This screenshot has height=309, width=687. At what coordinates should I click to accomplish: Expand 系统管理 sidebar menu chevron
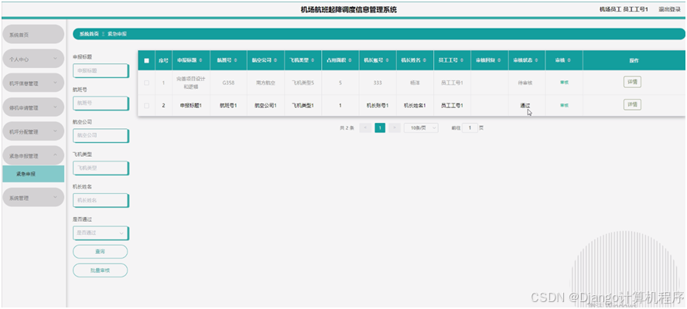55,198
